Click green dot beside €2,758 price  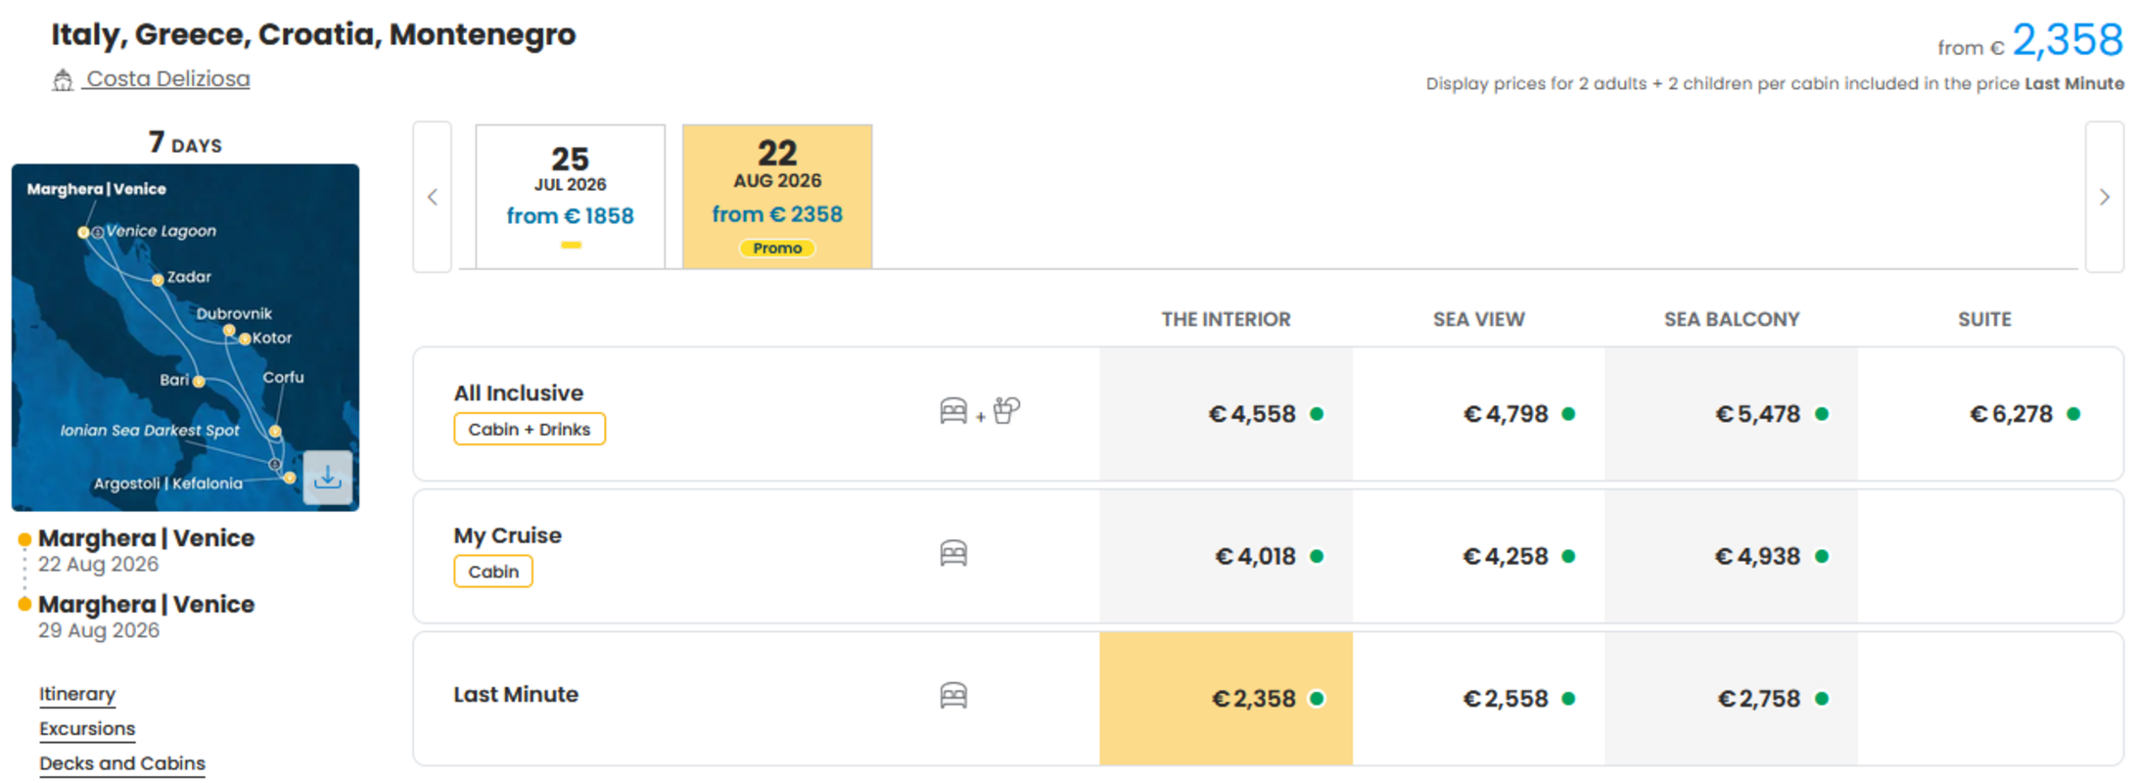[x=1822, y=699]
